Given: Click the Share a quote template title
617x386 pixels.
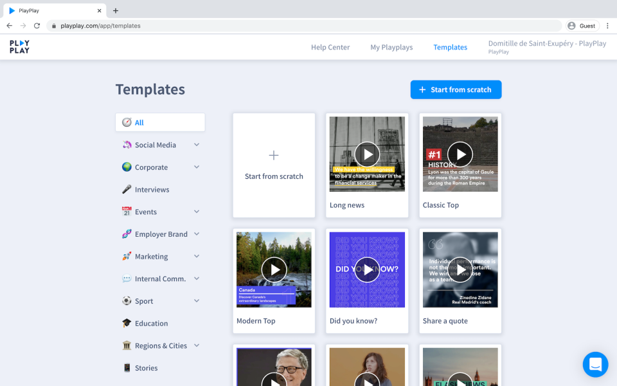Looking at the screenshot, I should pos(445,321).
